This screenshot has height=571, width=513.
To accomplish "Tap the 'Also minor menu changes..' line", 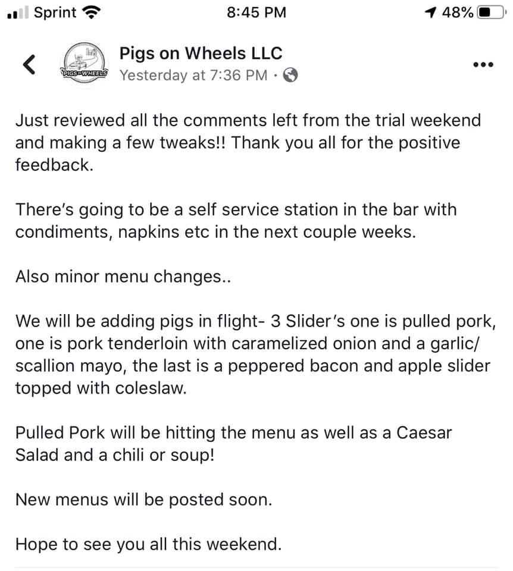I will [x=123, y=277].
